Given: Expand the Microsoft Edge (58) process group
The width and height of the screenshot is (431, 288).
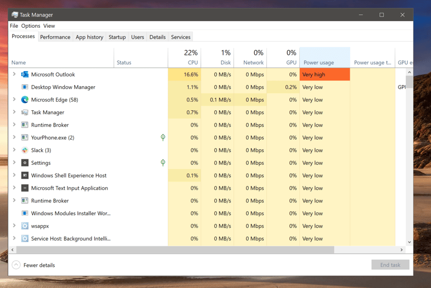Looking at the screenshot, I should click(14, 99).
